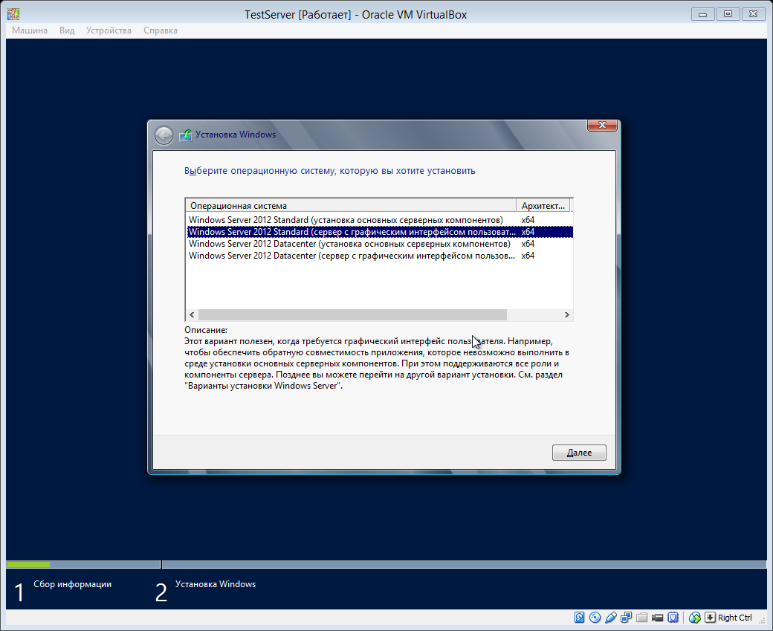Click the Операционная система column header

pos(351,206)
